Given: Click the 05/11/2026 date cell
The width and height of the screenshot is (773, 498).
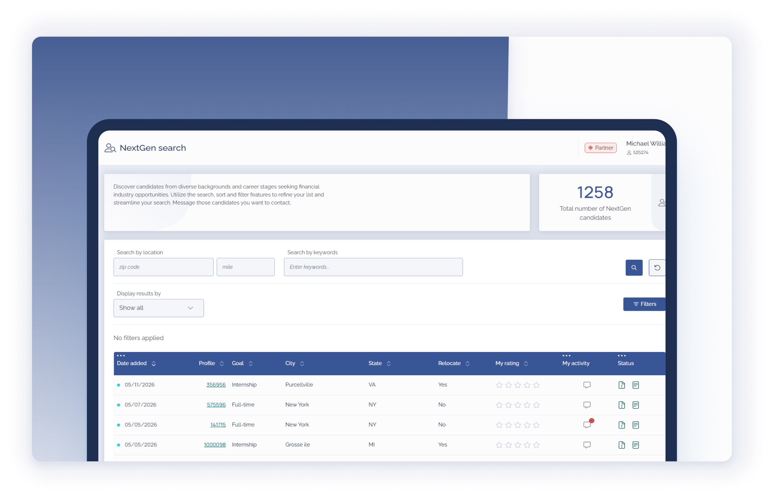Looking at the screenshot, I should coord(140,385).
